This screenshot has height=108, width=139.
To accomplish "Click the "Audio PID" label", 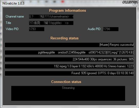I will click(x=94, y=29).
